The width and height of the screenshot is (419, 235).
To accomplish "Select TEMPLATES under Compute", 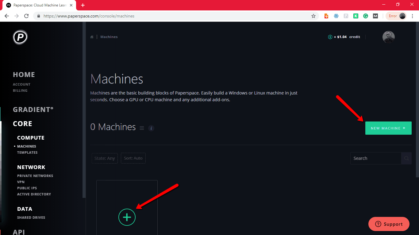I will (x=27, y=152).
